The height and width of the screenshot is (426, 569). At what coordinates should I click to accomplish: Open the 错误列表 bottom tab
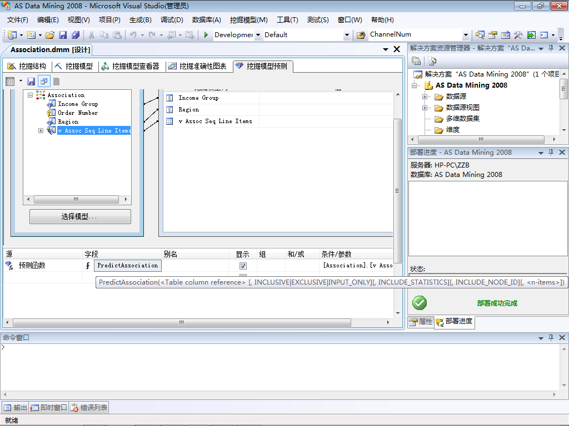pyautogui.click(x=89, y=408)
